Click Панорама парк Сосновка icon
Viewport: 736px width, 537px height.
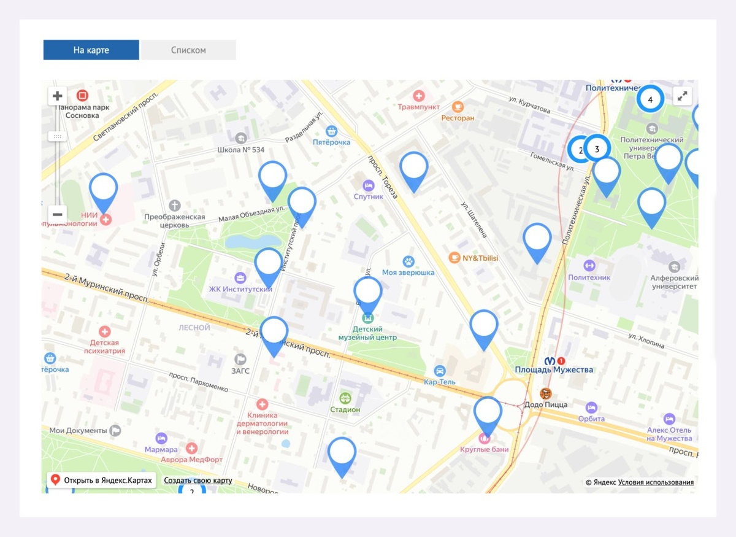(82, 96)
